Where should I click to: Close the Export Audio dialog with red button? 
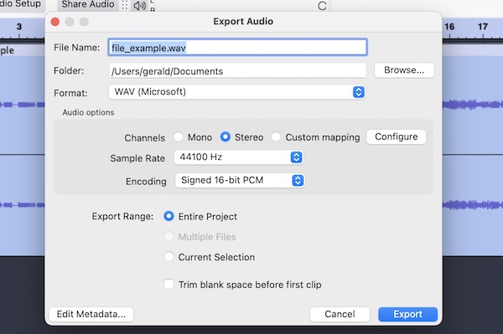click(55, 22)
